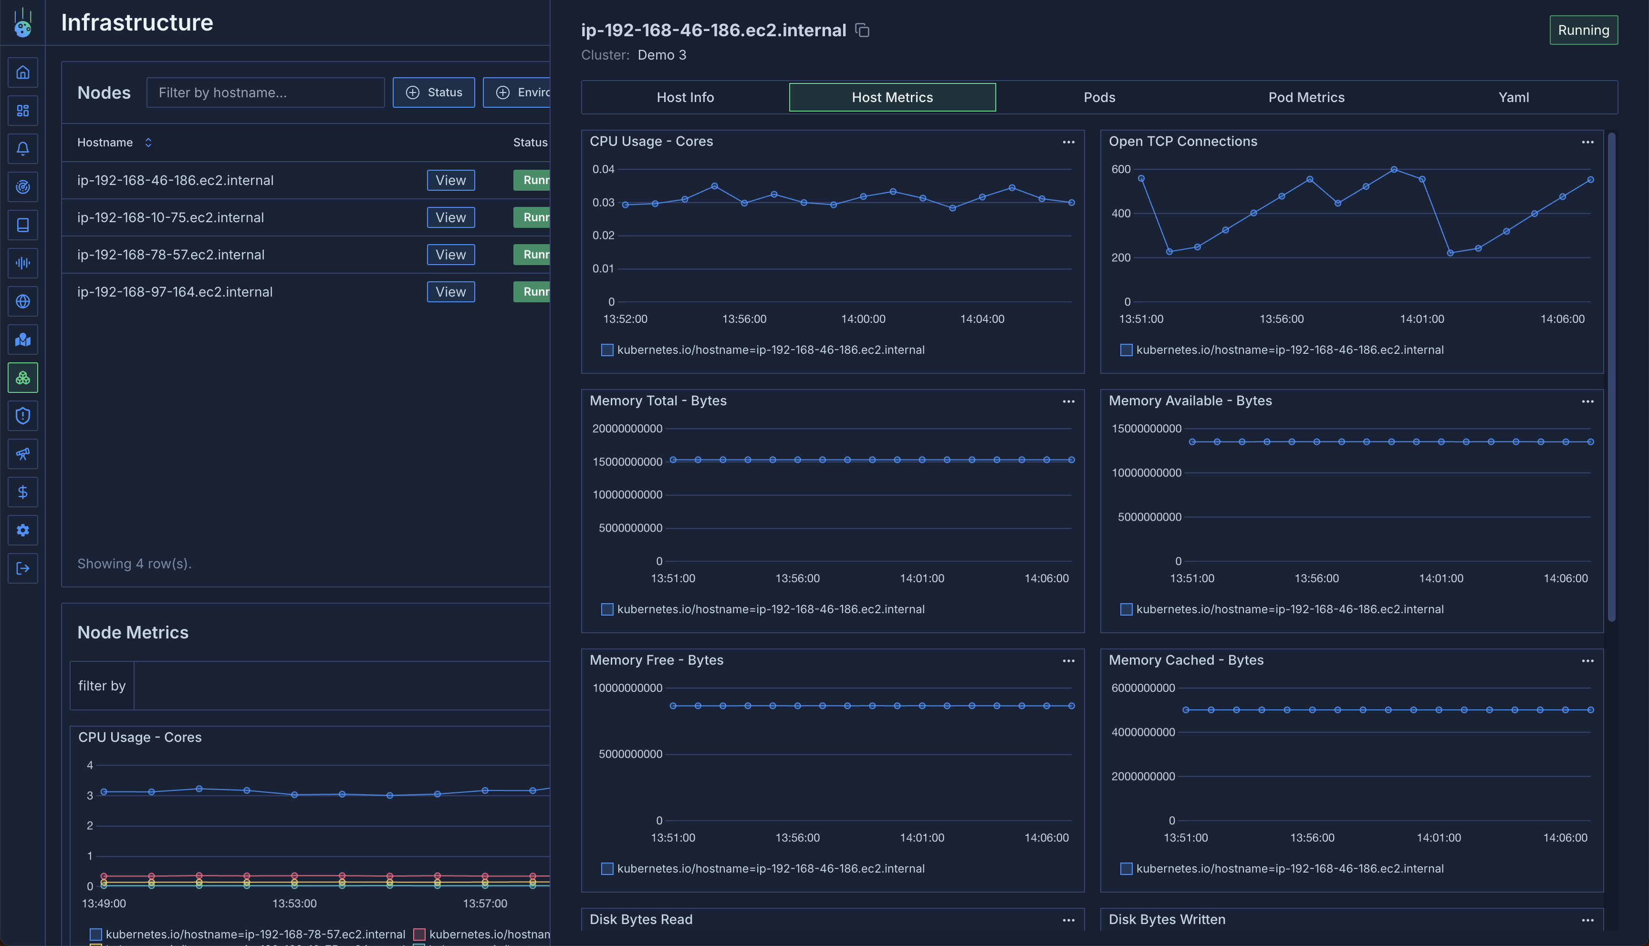Image resolution: width=1649 pixels, height=946 pixels.
Task: Click the dollar cost icon
Action: [x=23, y=493]
